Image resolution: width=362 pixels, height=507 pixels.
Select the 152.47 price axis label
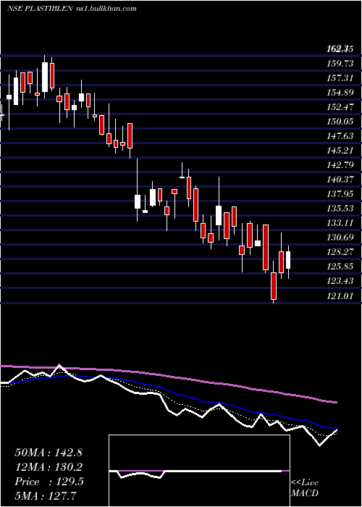coord(340,106)
